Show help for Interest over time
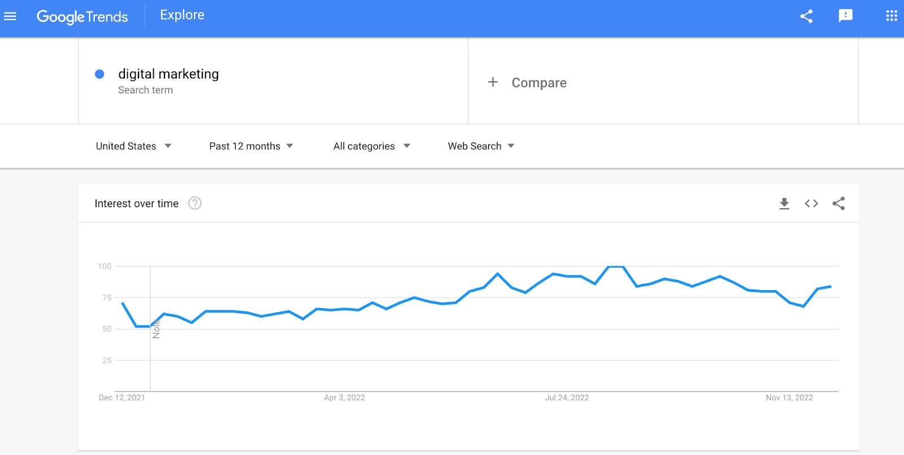This screenshot has width=904, height=455. [x=195, y=203]
